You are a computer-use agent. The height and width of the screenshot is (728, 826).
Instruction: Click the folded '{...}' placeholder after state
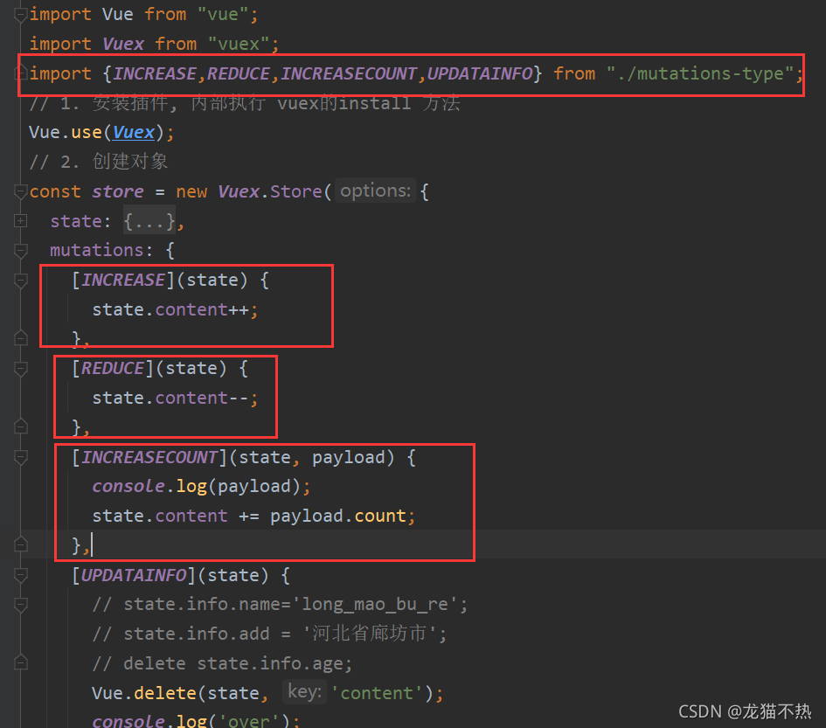(149, 222)
